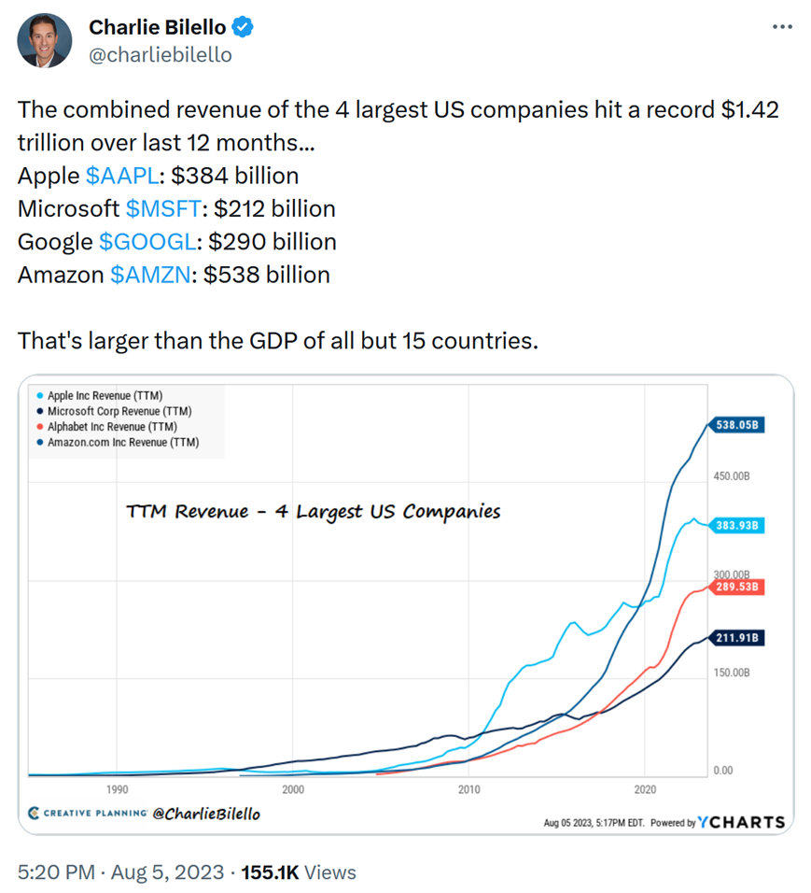The height and width of the screenshot is (893, 811).
Task: Click the Apple 383.93B value label
Action: (738, 526)
